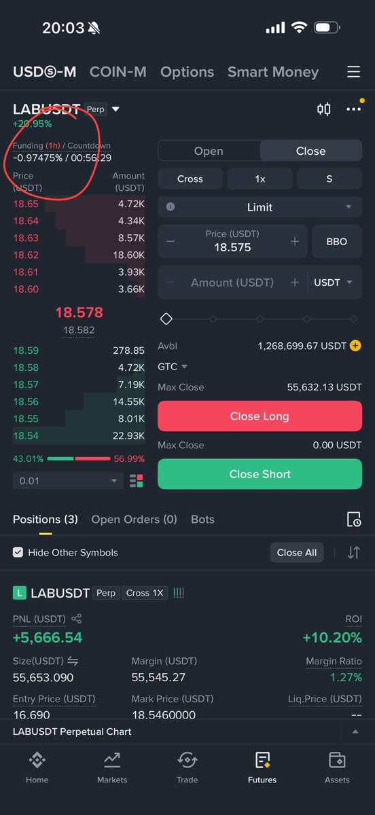Screen dimensions: 375x815
Task: Tap the position size slider start handle
Action: 166,319
